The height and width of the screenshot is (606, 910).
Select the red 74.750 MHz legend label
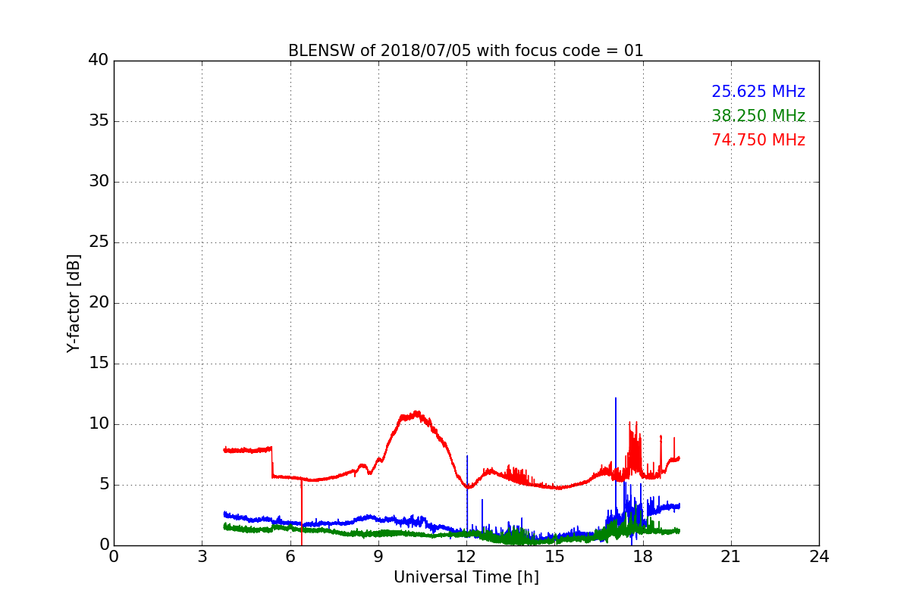tap(758, 140)
